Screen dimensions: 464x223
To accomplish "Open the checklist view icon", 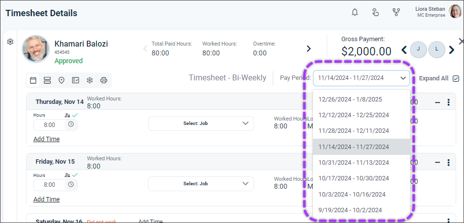I will 76,80.
